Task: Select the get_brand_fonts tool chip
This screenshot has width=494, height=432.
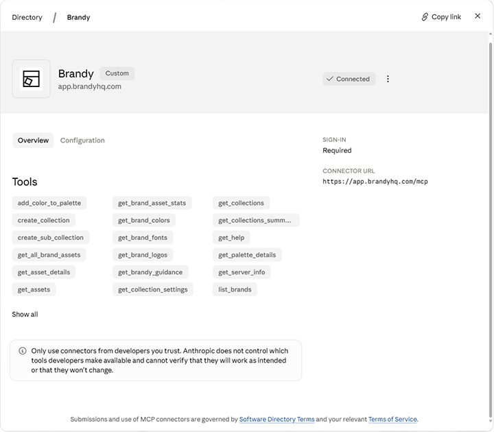Action: click(x=143, y=237)
